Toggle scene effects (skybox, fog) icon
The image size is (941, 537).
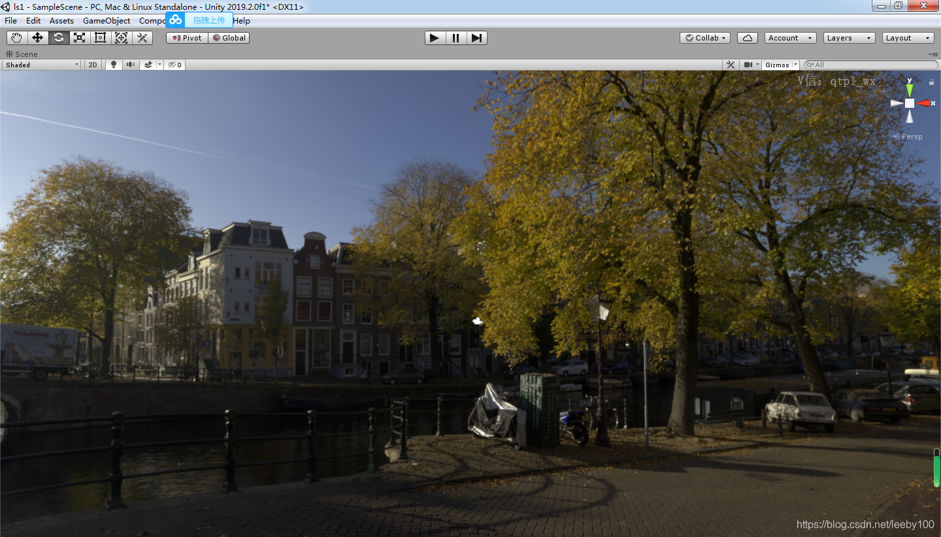[148, 65]
